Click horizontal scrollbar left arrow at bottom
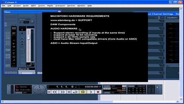This screenshot has width=184, height=104. click(3, 101)
